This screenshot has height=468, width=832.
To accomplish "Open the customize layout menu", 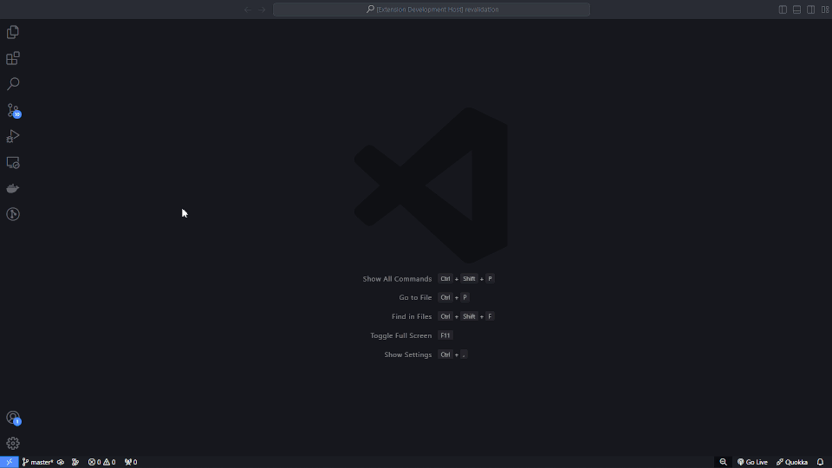I will (x=825, y=10).
